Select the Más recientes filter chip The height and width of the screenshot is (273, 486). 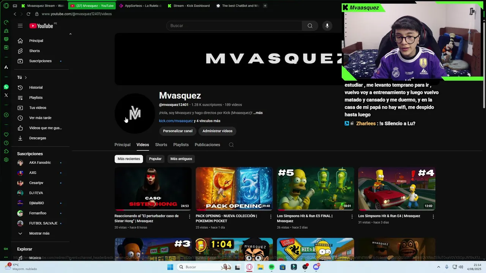click(129, 159)
